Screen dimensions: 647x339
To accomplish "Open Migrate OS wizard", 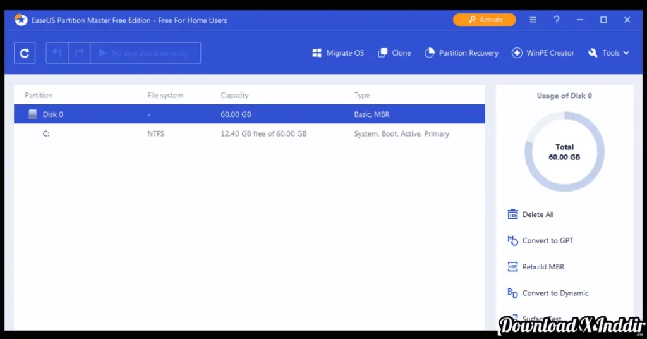I will point(339,53).
